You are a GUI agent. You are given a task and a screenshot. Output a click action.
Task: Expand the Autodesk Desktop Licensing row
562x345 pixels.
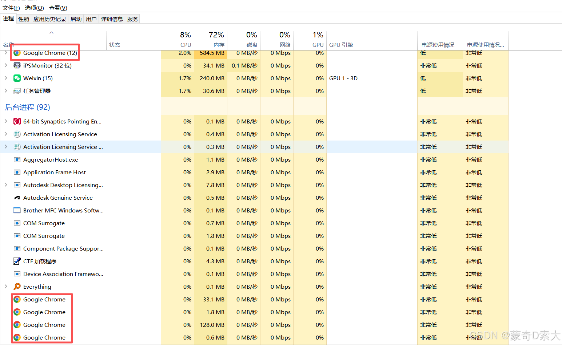click(6, 185)
